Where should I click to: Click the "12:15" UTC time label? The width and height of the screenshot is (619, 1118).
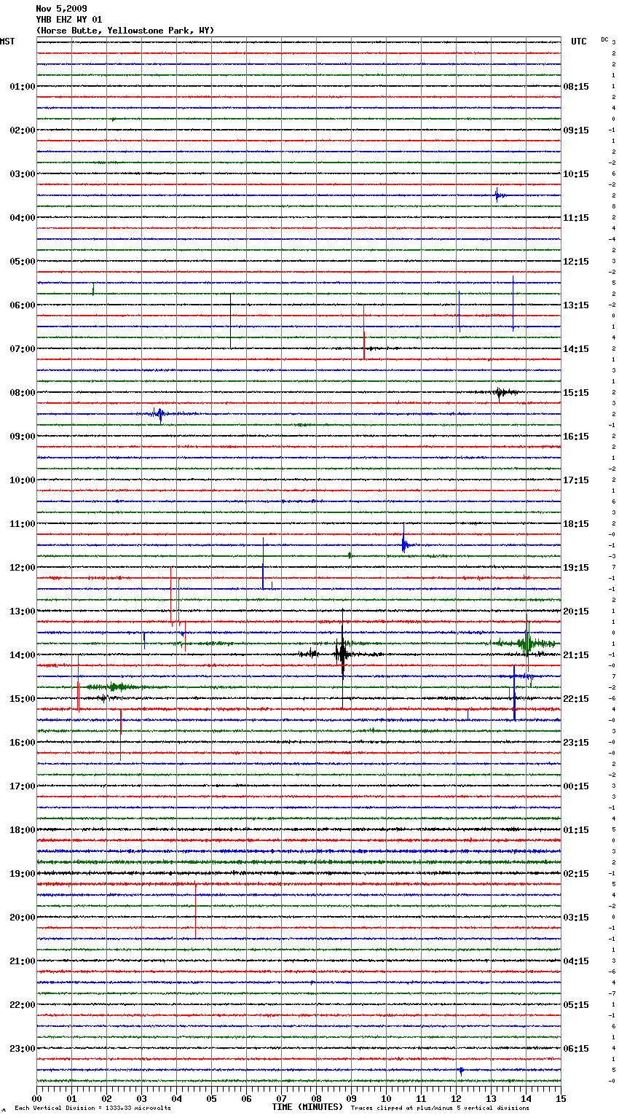pos(576,262)
